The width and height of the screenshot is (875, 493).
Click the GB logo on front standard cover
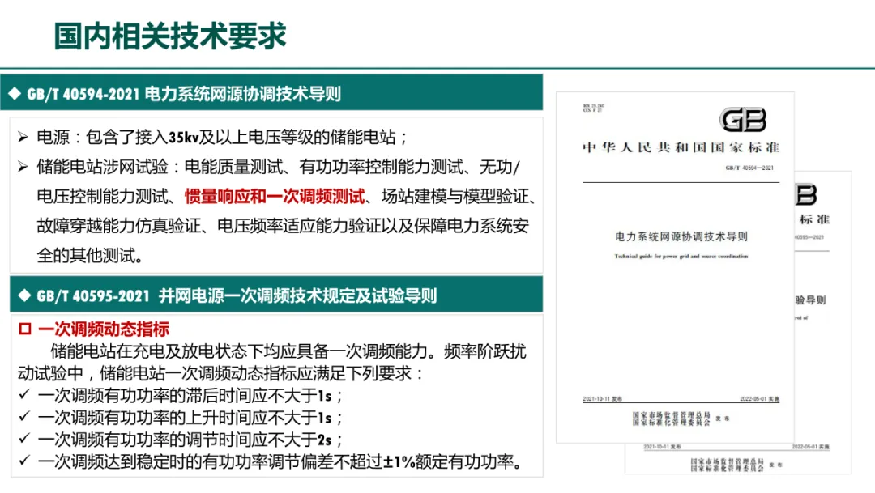tap(743, 119)
